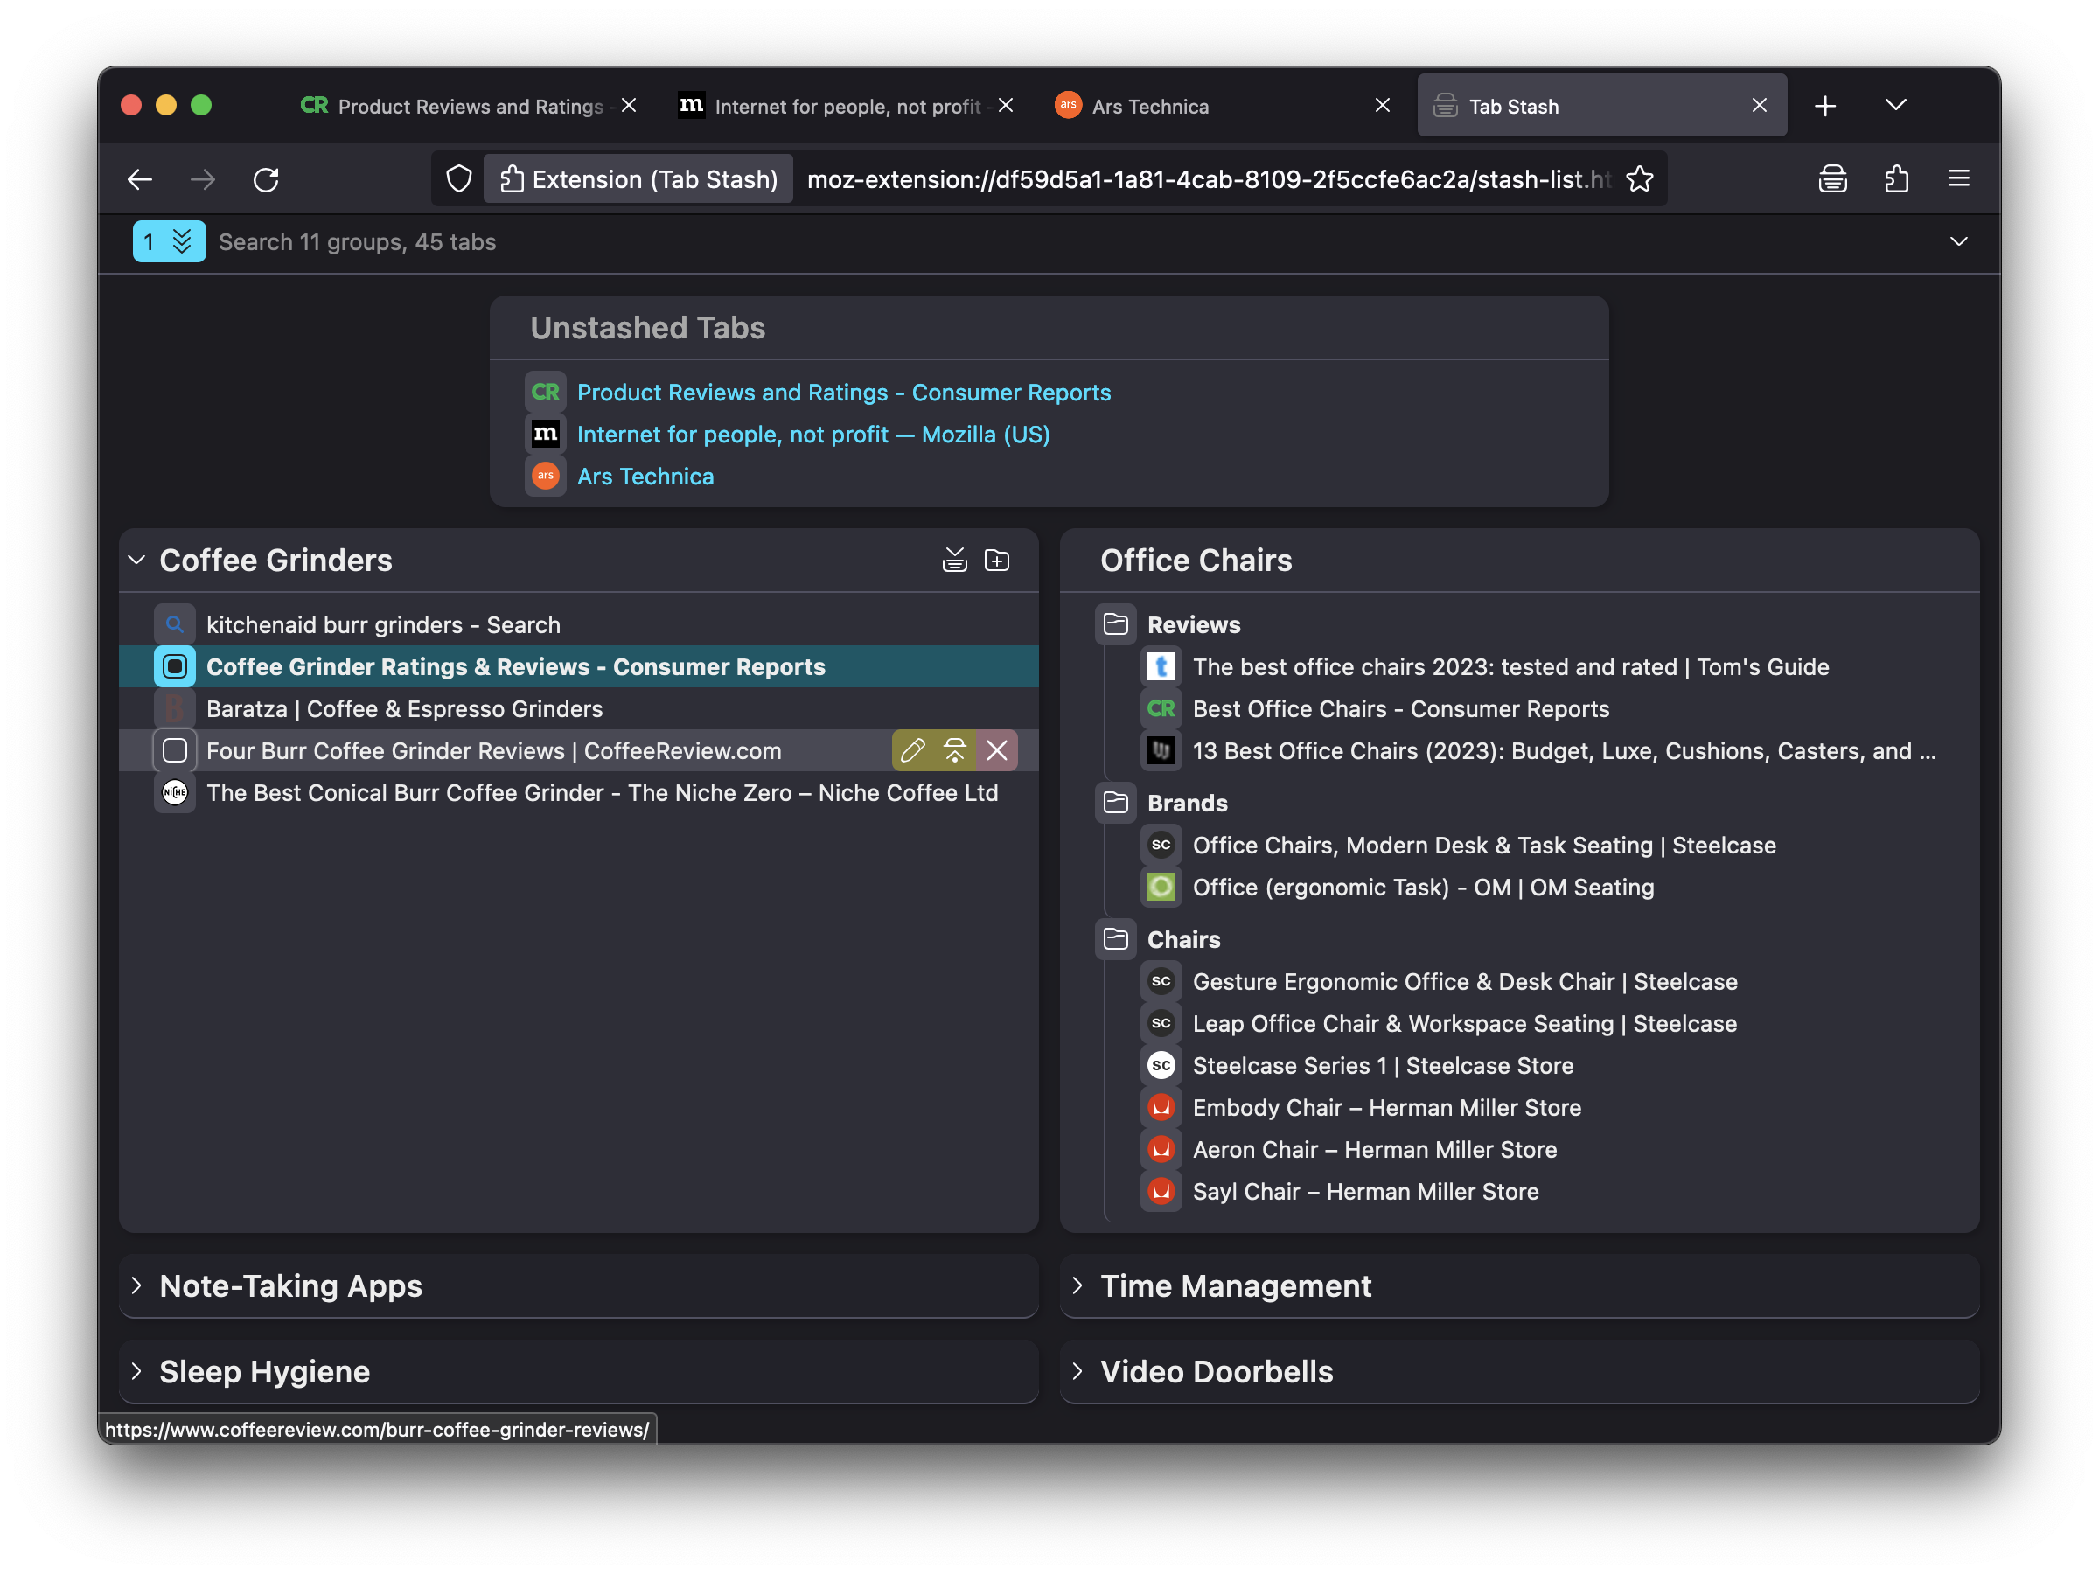
Task: Open Aeron Chair Herman Miller Store entry
Action: pyautogui.click(x=1374, y=1149)
